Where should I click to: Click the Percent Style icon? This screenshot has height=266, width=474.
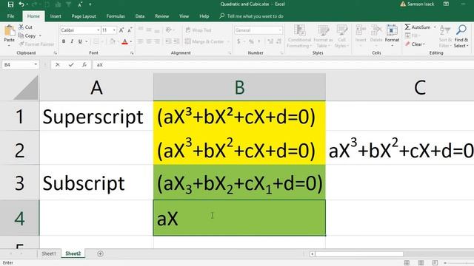click(251, 41)
